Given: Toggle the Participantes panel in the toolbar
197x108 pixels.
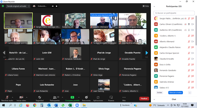Looking at the screenshot, I should 55,98.
